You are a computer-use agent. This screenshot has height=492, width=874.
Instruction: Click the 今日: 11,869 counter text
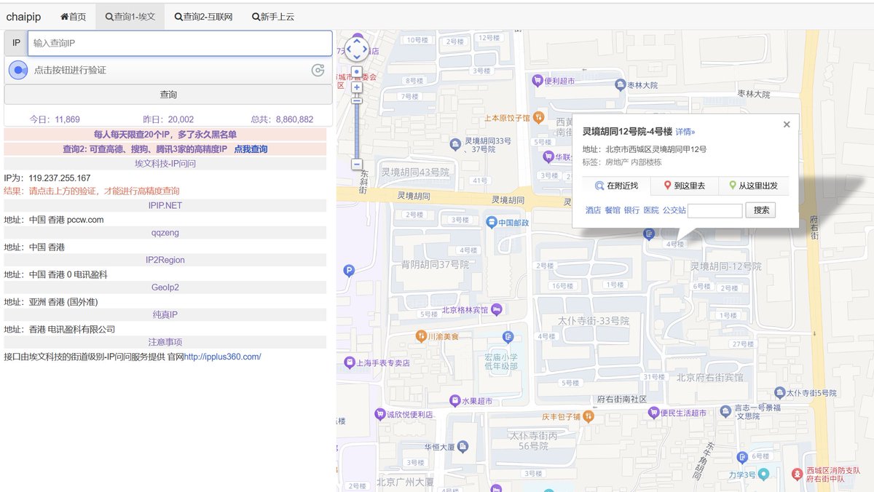click(55, 119)
